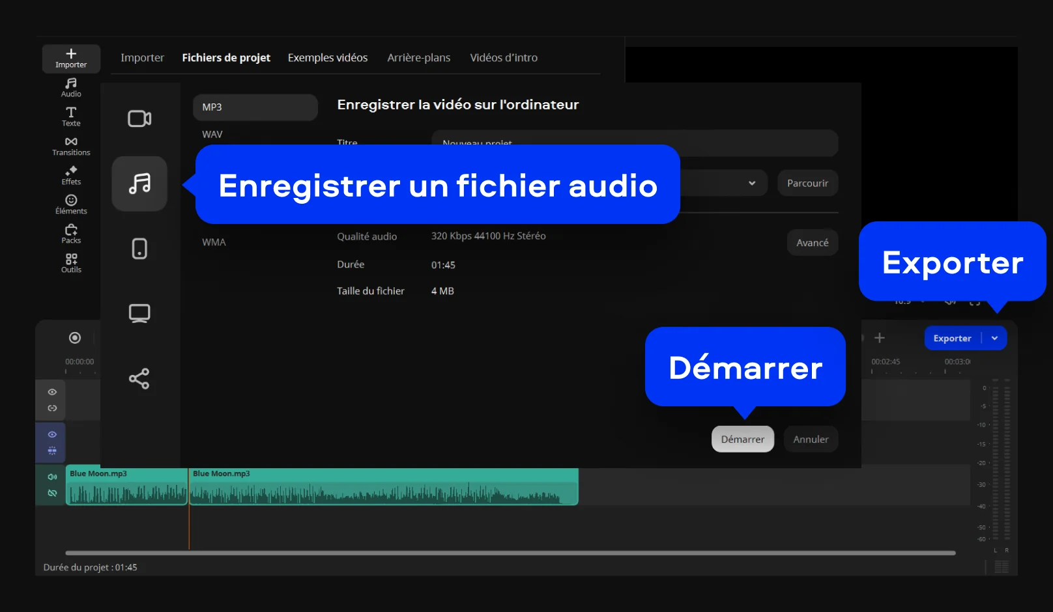The width and height of the screenshot is (1053, 612).
Task: Select the WAV format
Action: [x=212, y=134]
